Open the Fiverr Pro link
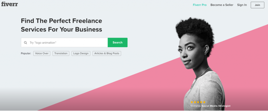The width and height of the screenshot is (268, 111). [x=200, y=5]
